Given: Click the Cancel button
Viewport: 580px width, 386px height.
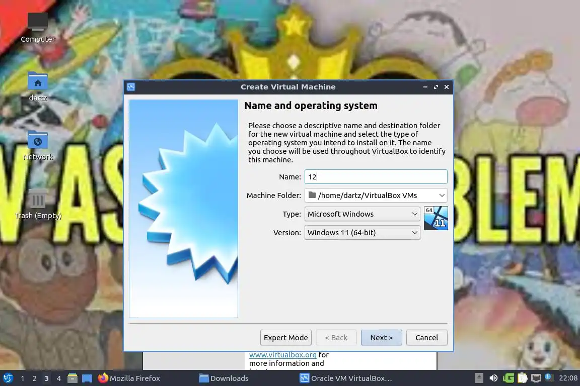Looking at the screenshot, I should pos(426,338).
